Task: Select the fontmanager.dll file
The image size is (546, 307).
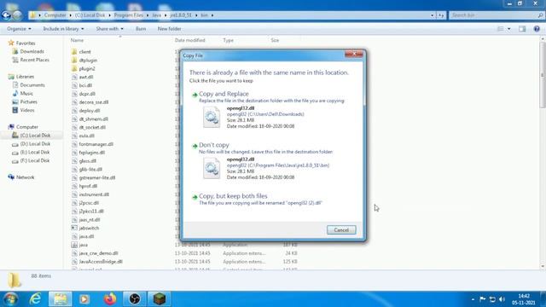Action: pos(96,144)
